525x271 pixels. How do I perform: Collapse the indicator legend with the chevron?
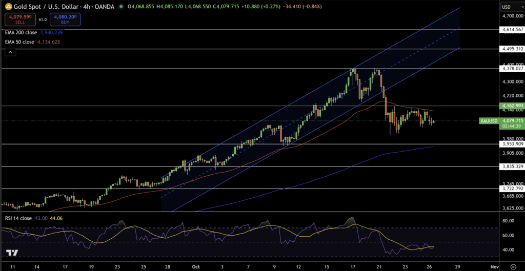point(10,52)
